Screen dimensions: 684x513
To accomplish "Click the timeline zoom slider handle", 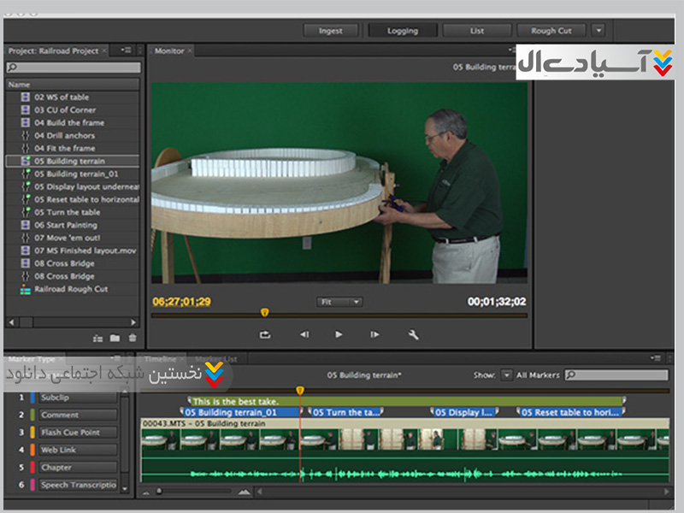I will (158, 492).
